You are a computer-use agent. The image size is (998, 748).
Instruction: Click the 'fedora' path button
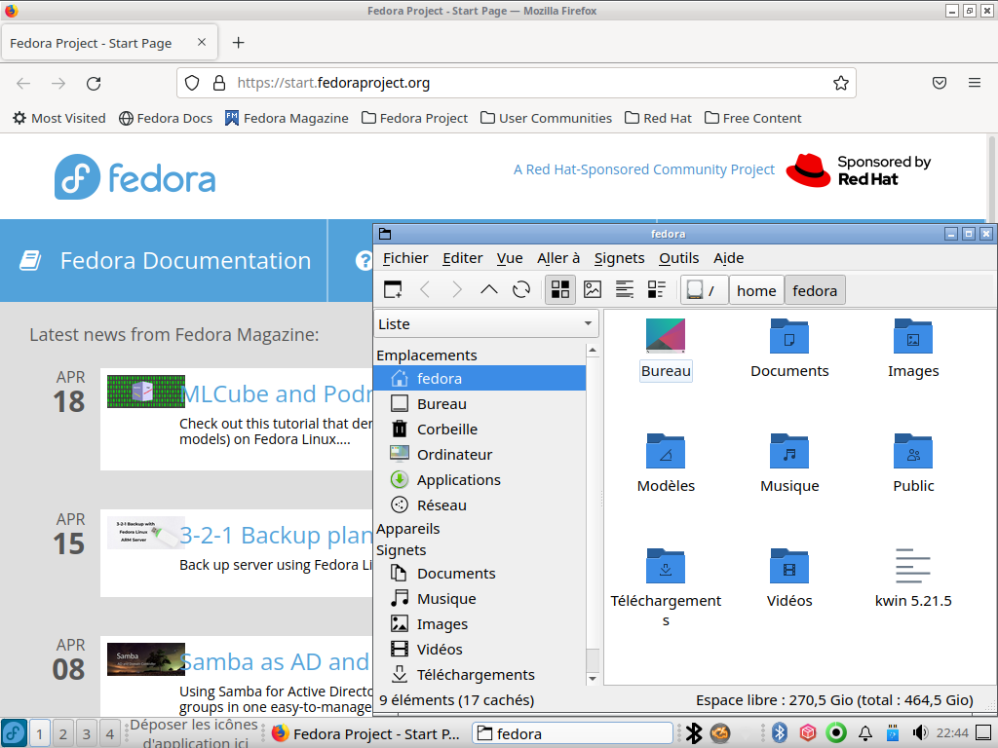tap(815, 290)
